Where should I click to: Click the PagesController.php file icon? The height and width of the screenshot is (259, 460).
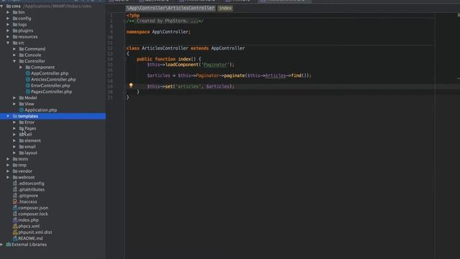click(x=28, y=91)
